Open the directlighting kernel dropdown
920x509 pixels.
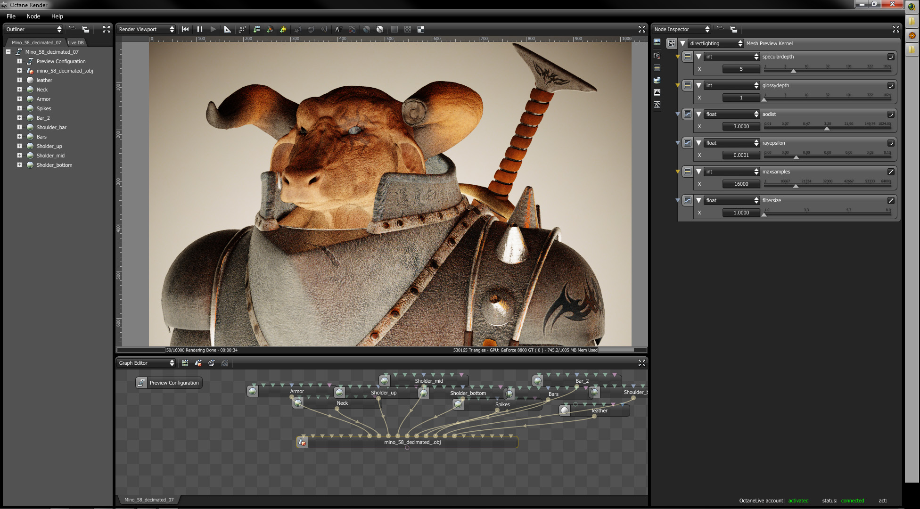coord(715,43)
